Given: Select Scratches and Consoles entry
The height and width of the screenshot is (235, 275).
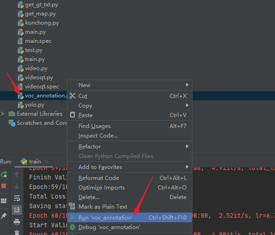Looking at the screenshot, I should point(42,123).
